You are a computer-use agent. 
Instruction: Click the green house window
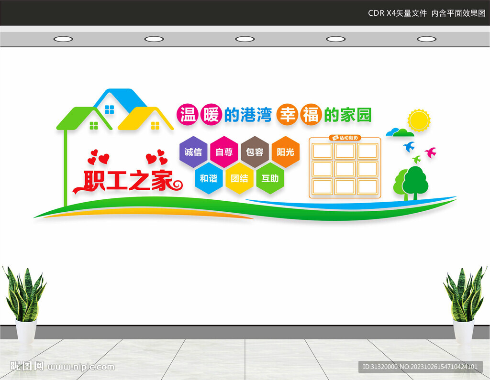pos(94,126)
